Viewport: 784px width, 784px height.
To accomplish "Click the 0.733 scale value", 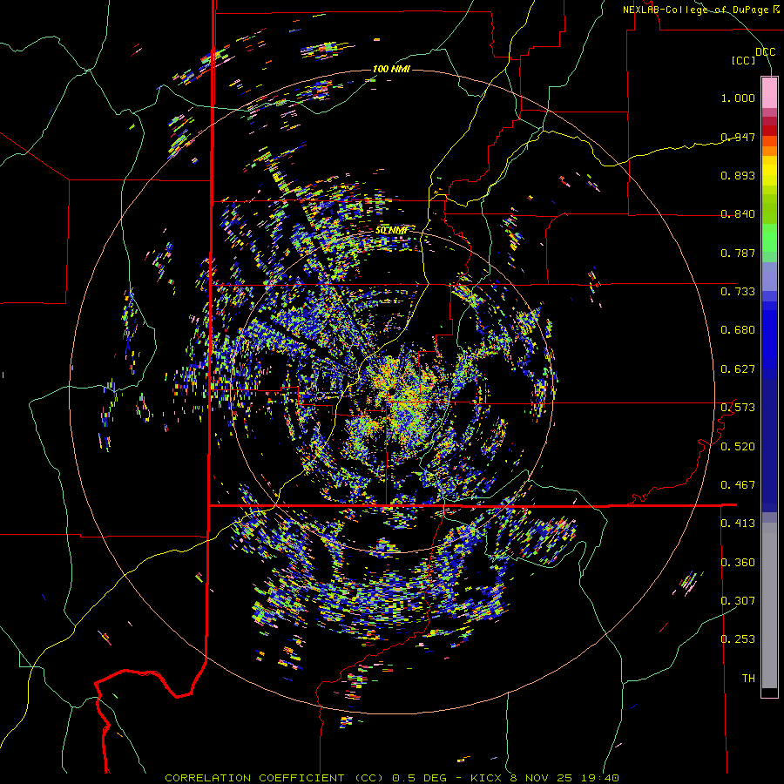I will tap(738, 291).
